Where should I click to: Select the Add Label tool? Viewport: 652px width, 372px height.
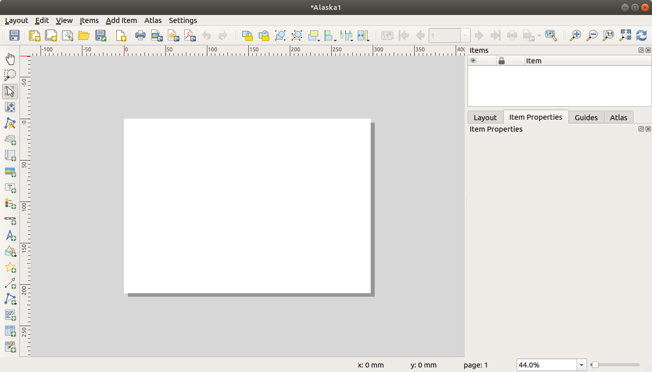[10, 188]
